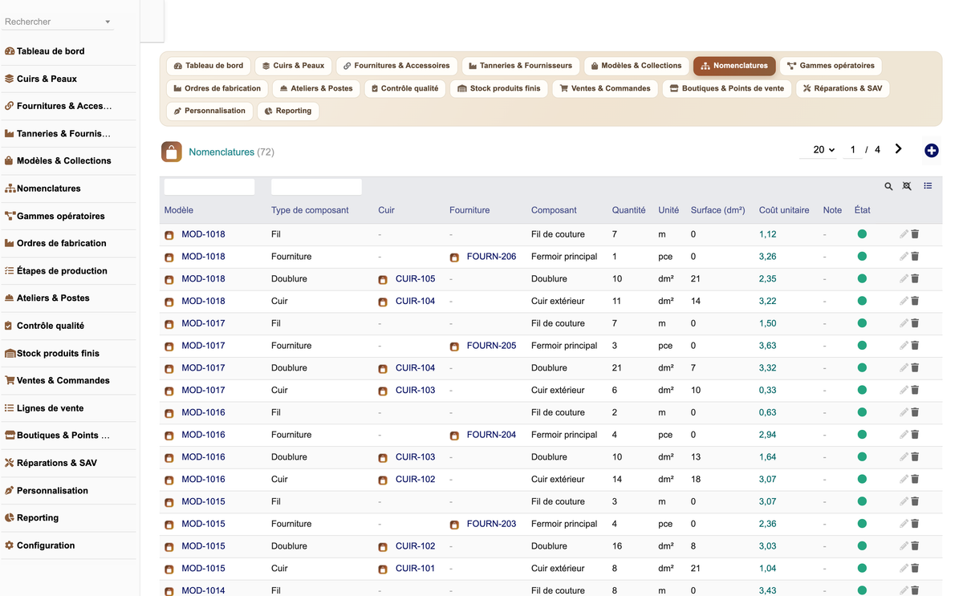Viewport: 963px width, 596px height.
Task: Open the CUIR-101 link
Action: (x=415, y=568)
